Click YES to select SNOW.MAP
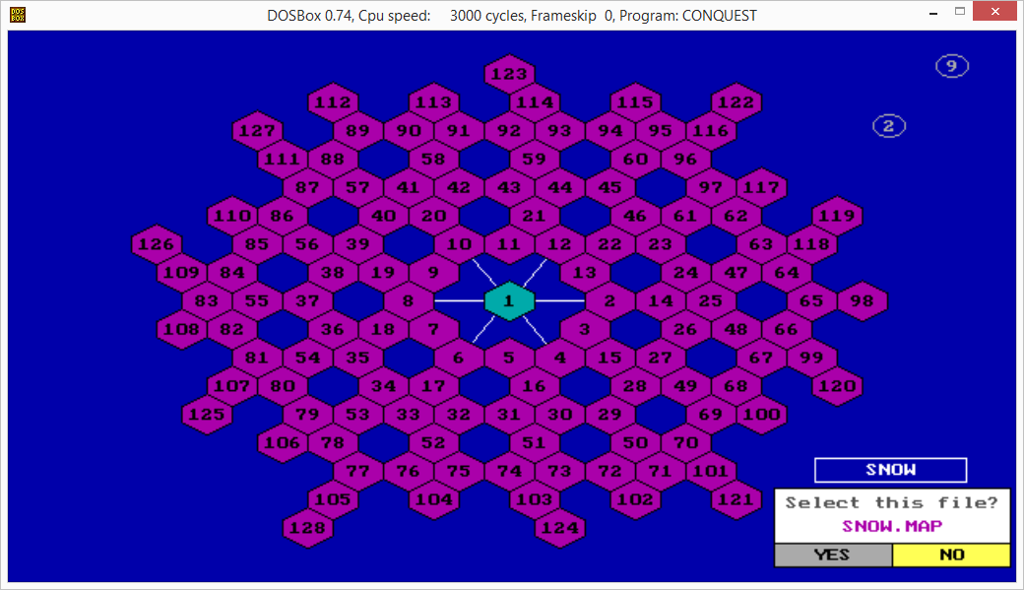 tap(833, 555)
